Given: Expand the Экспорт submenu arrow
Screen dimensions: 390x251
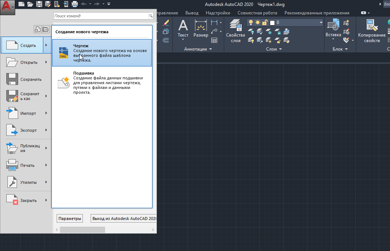Looking at the screenshot, I should tap(46, 130).
